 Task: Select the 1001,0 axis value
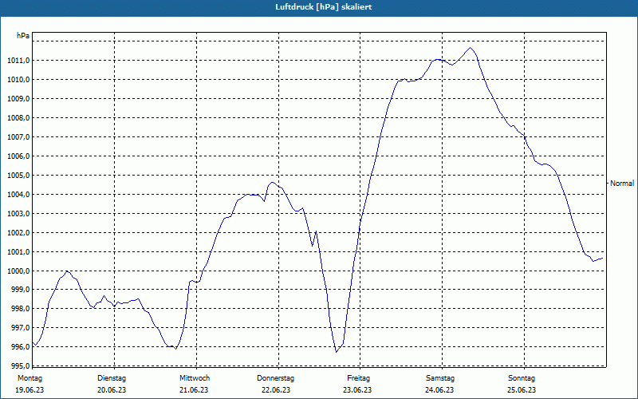(18, 252)
